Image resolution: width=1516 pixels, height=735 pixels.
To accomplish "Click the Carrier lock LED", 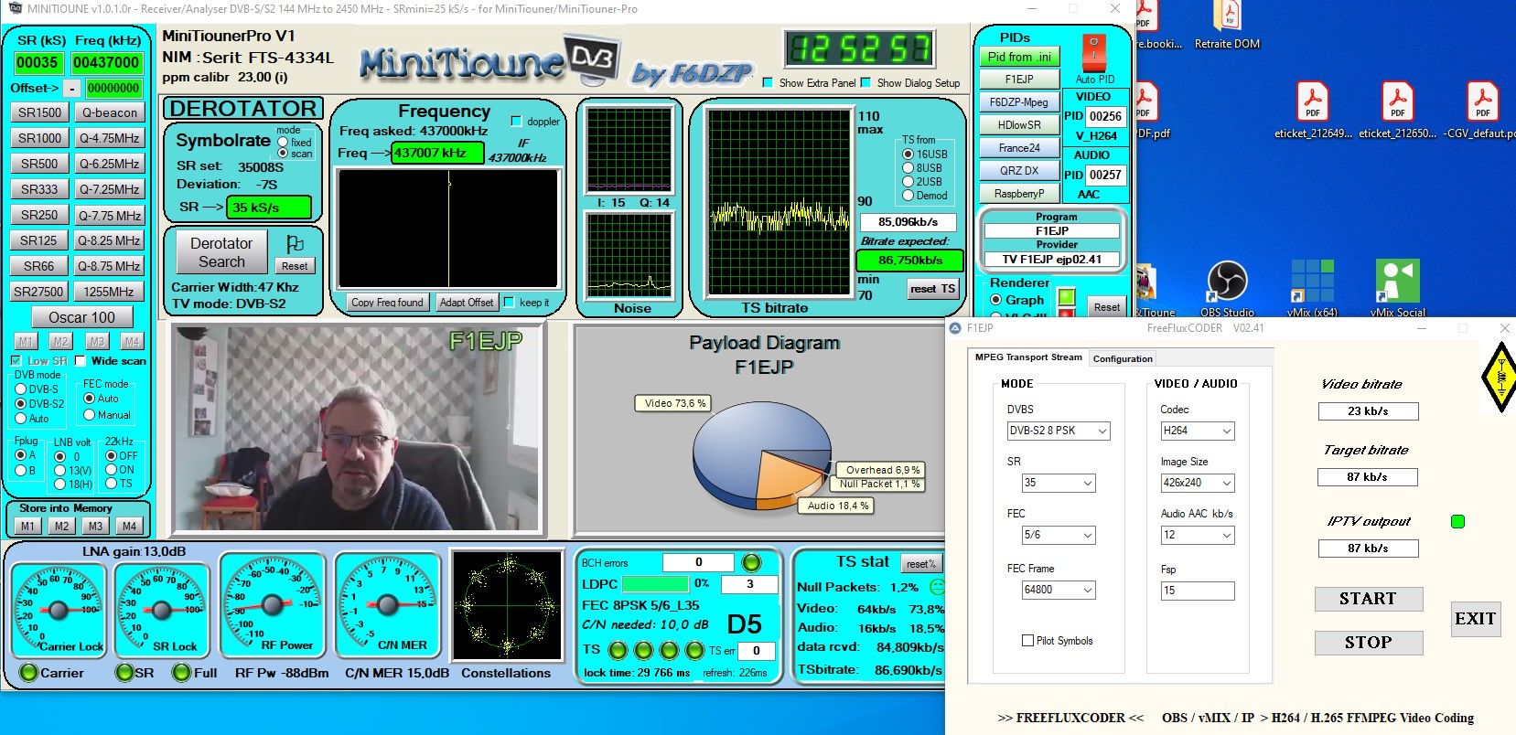I will 28,673.
